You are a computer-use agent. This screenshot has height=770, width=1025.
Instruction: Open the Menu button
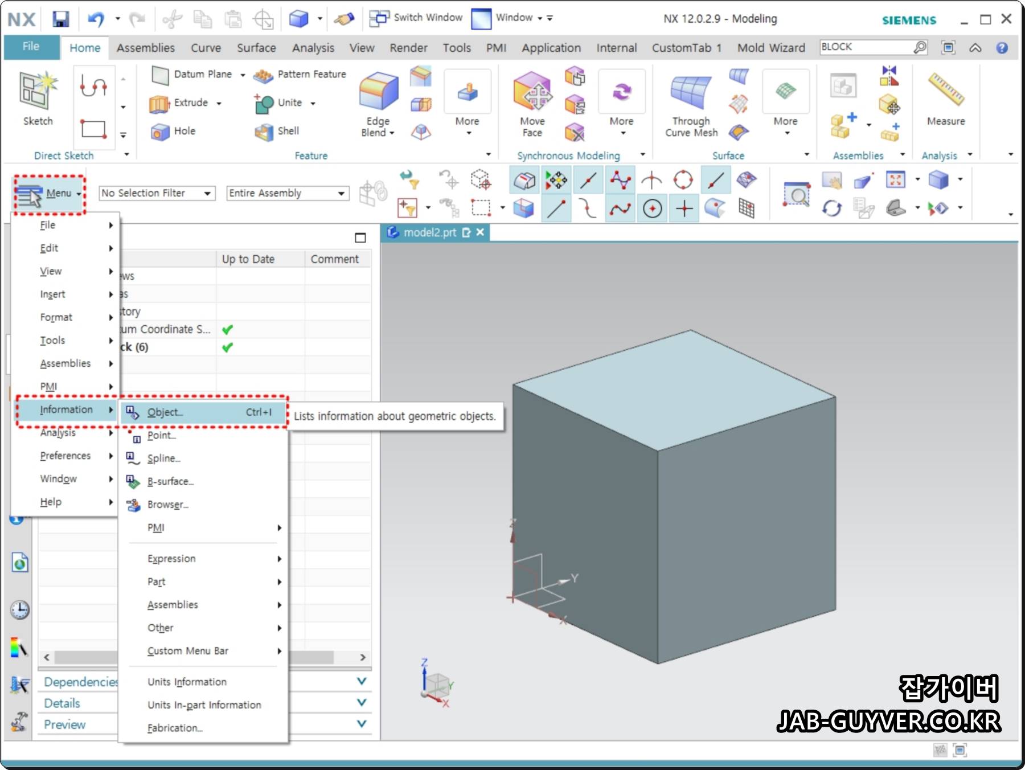(x=50, y=194)
